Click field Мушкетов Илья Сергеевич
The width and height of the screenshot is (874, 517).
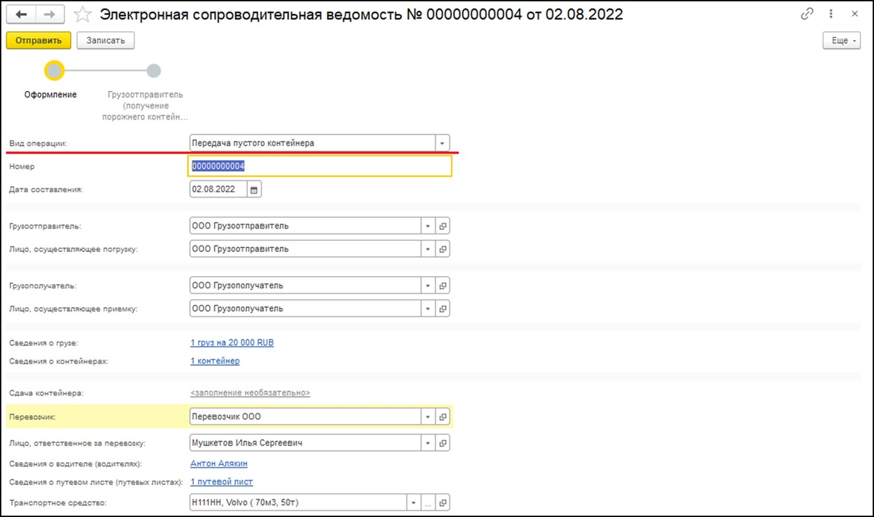304,443
